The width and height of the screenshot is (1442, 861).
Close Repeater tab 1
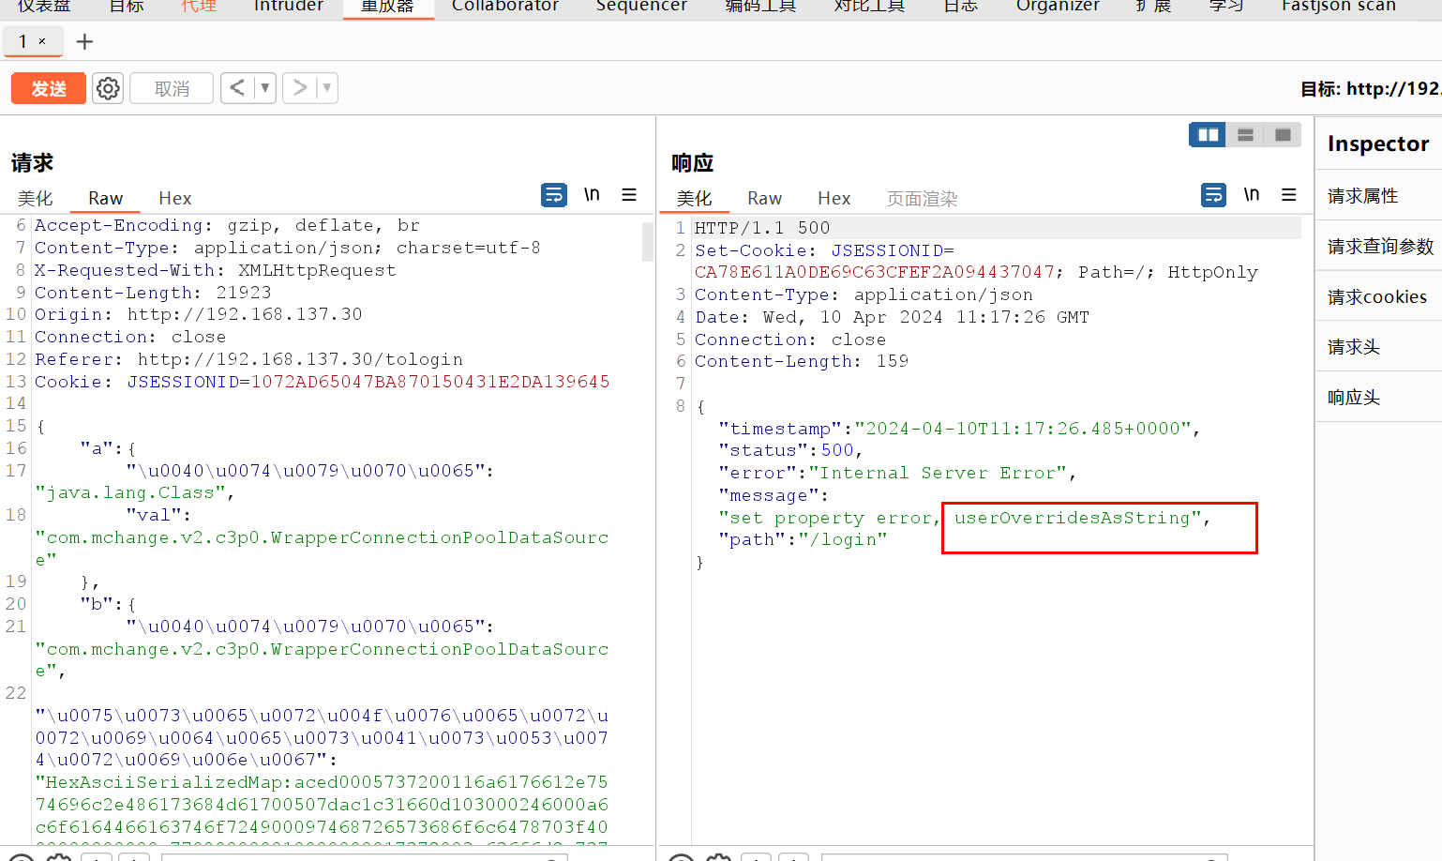pyautogui.click(x=42, y=41)
